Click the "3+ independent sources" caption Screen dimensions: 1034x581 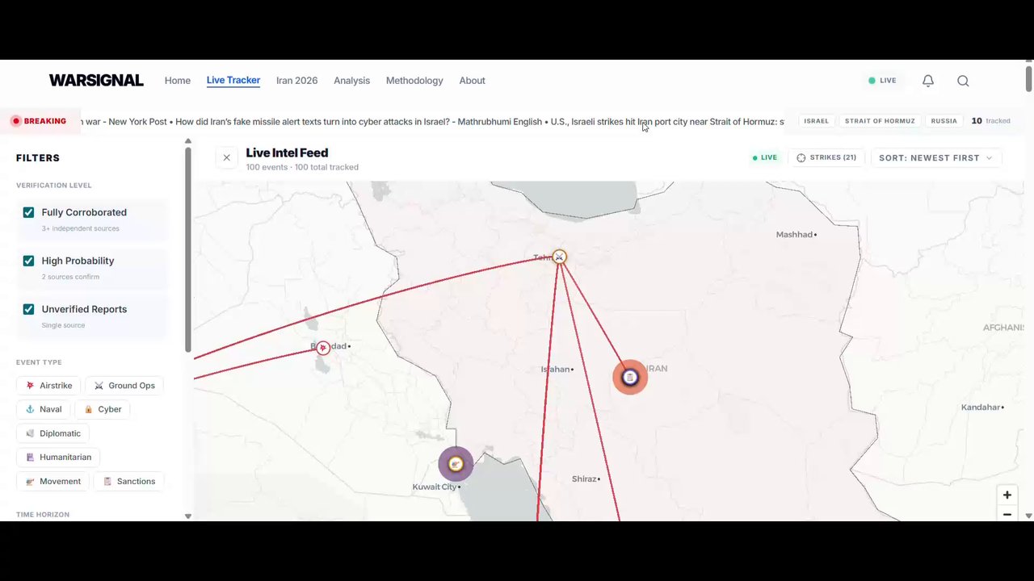coord(81,228)
